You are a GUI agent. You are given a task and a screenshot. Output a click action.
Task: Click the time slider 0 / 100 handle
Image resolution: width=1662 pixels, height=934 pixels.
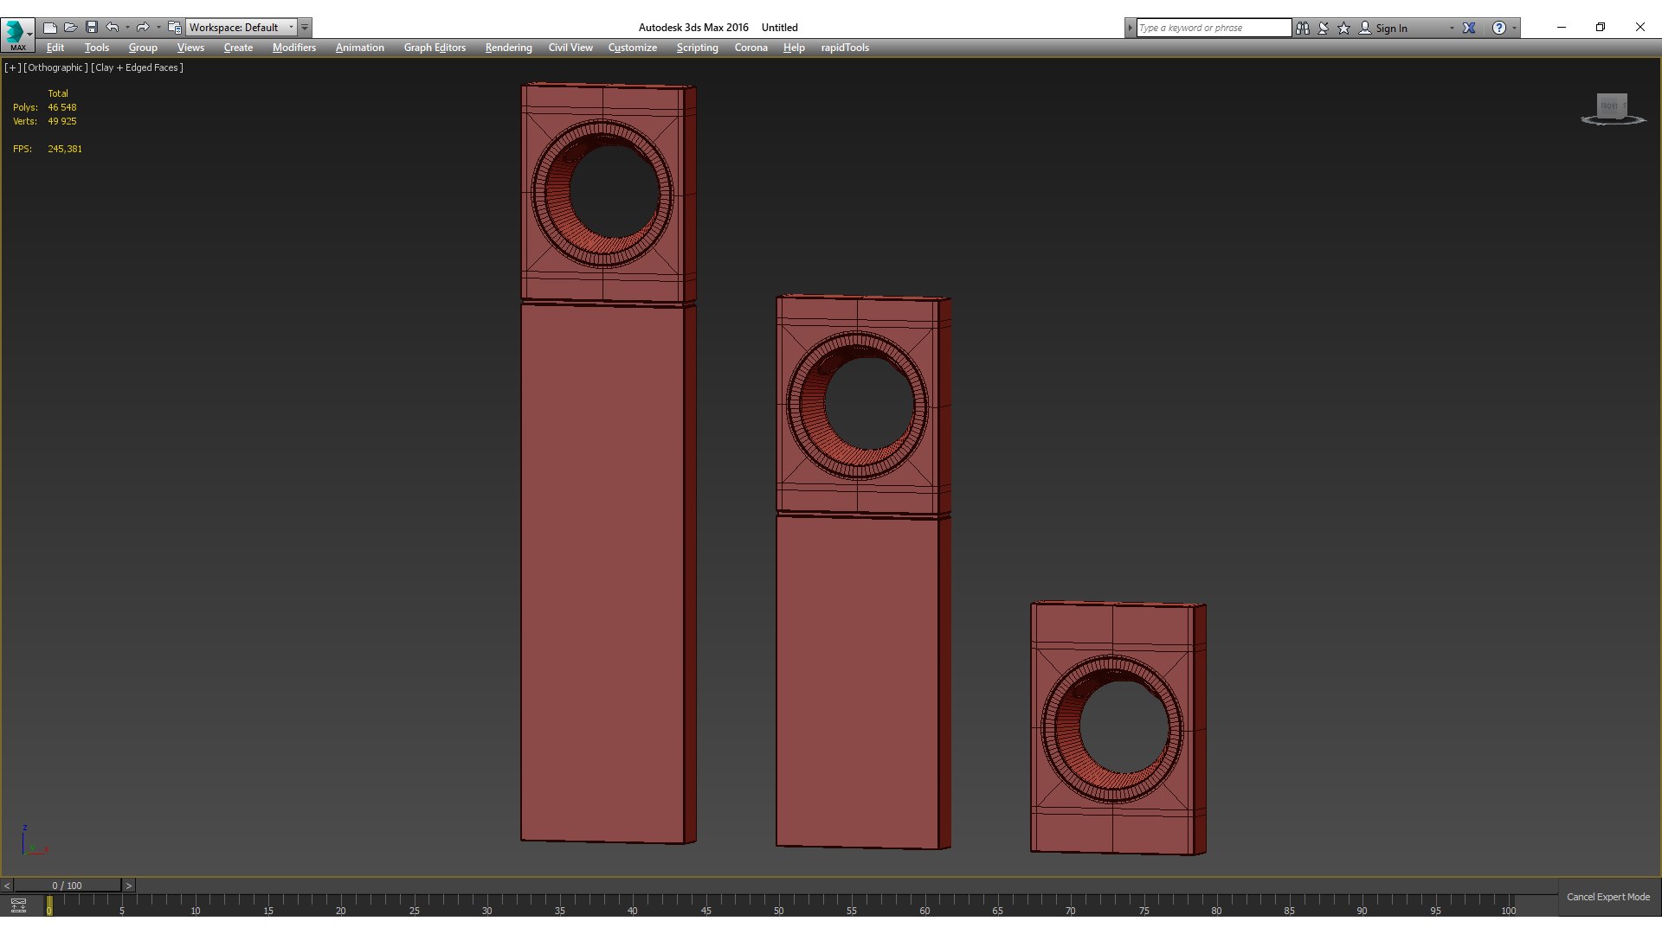pyautogui.click(x=67, y=886)
